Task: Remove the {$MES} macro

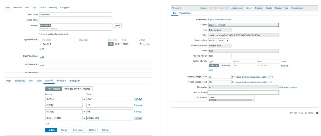Action: (138, 112)
